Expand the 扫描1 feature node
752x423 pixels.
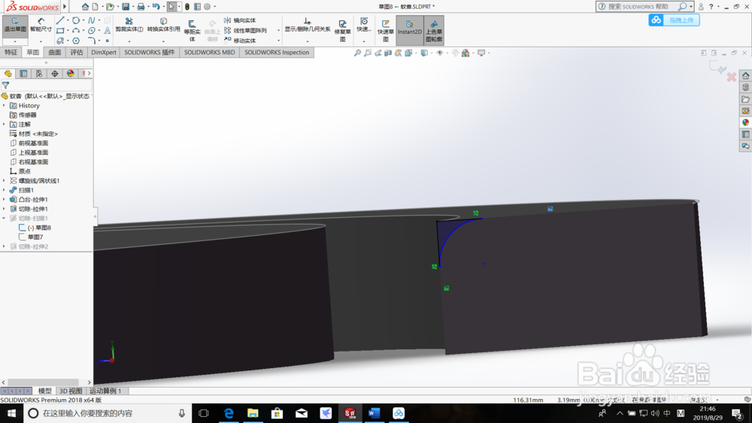click(5, 190)
